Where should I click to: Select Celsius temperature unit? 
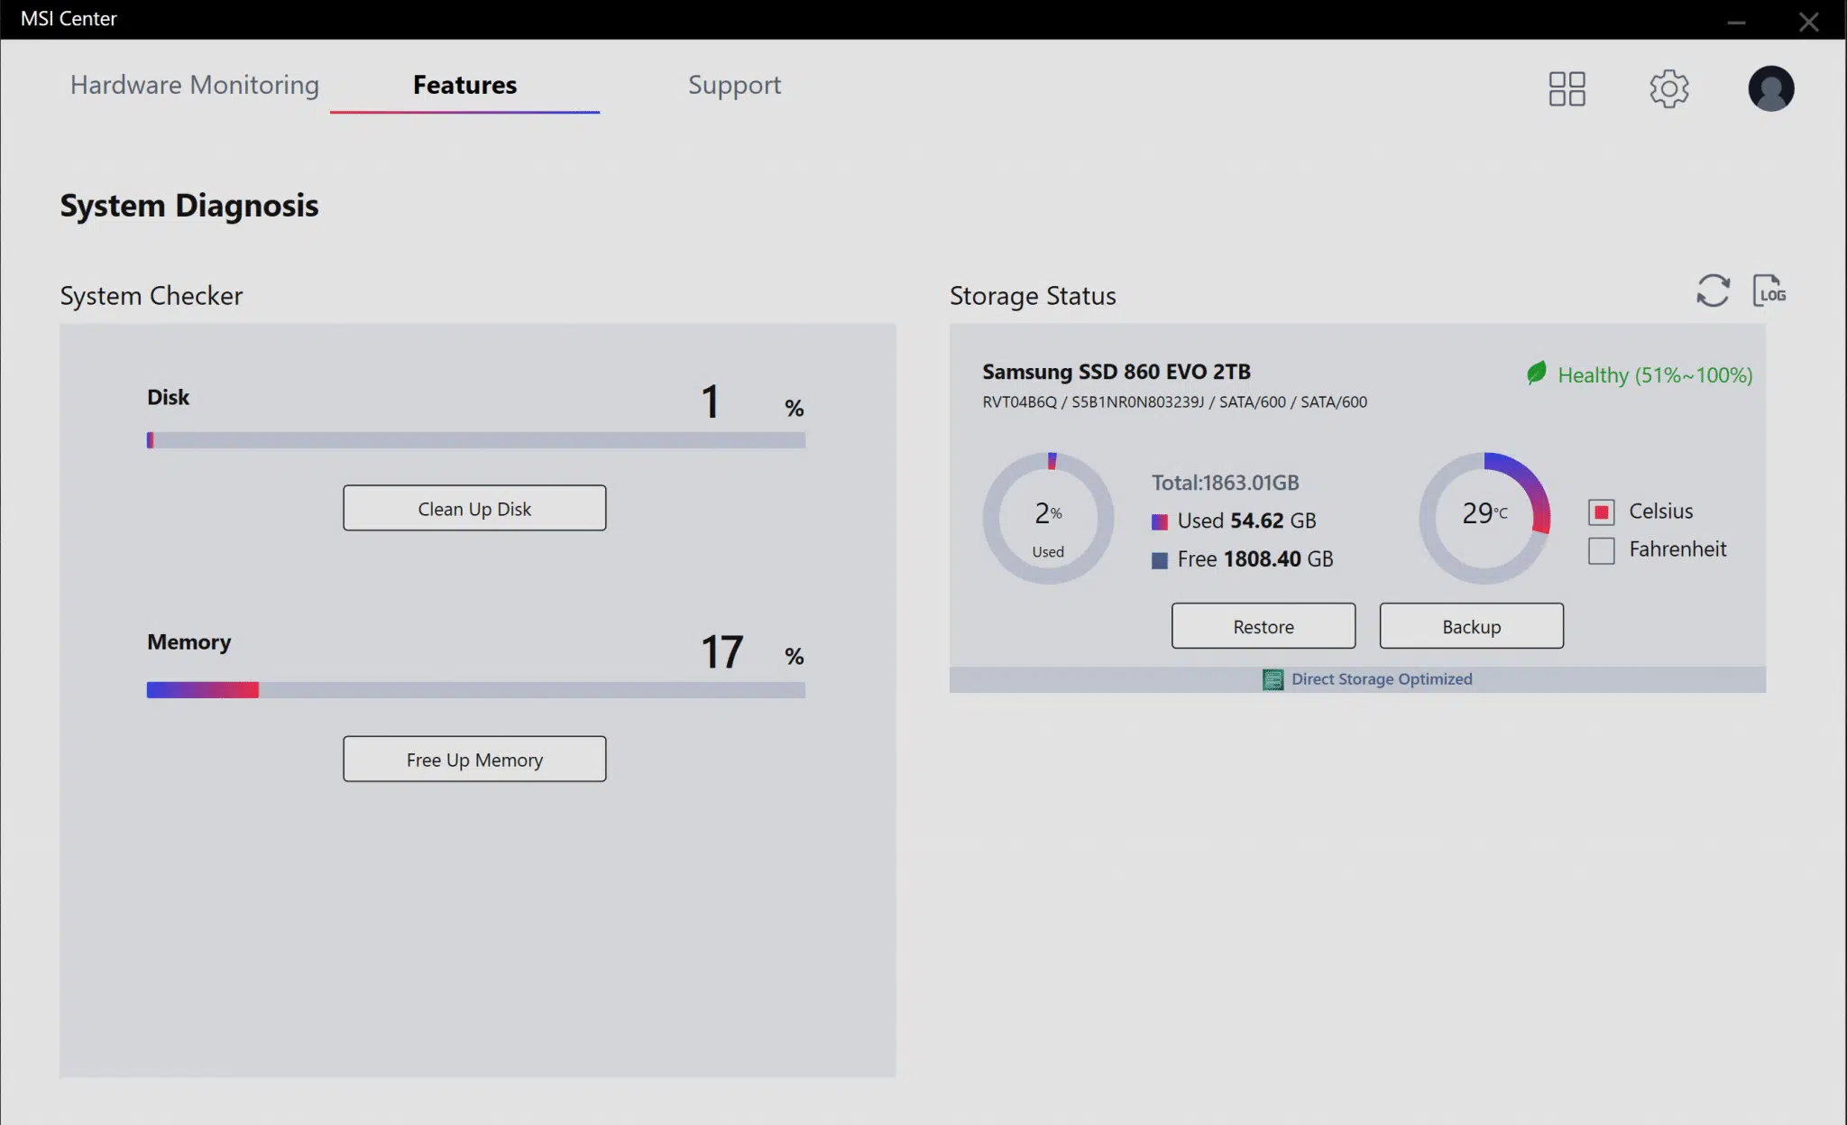1601,512
